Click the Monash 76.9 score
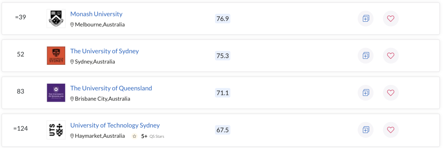The image size is (443, 148). (x=223, y=18)
